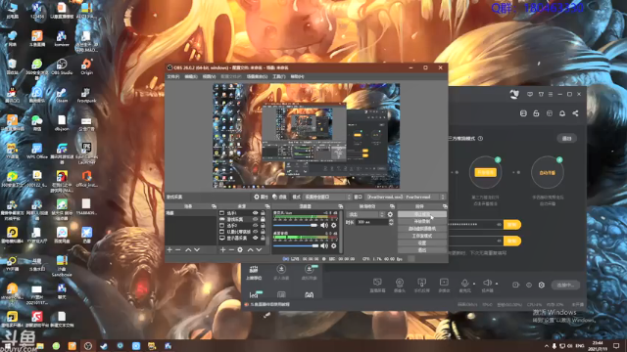
Task: Toggle lock on the 游戏采集 source
Action: click(x=263, y=219)
